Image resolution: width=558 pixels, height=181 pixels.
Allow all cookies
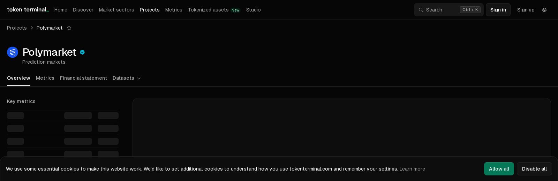point(499,169)
